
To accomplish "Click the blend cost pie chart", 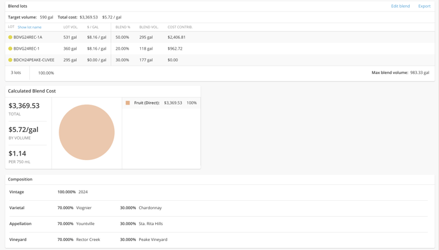I will coord(87,133).
